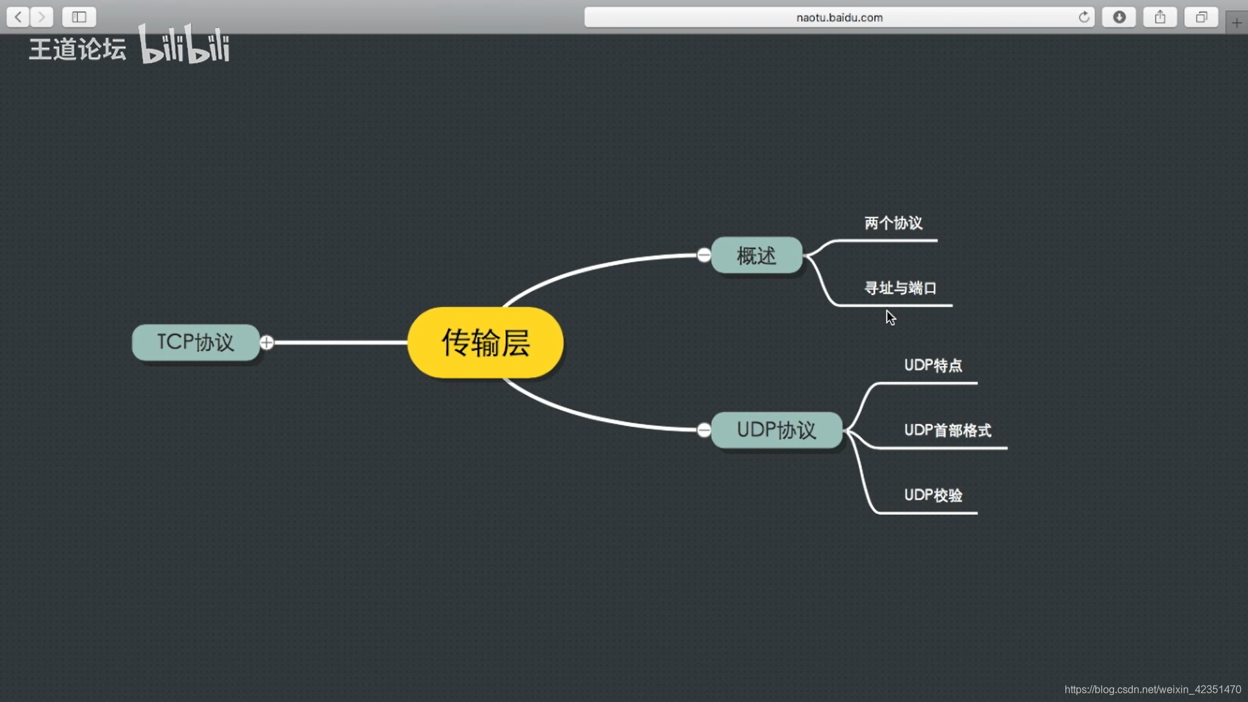Select the UDP特点 leaf node
1248x702 pixels.
[933, 365]
